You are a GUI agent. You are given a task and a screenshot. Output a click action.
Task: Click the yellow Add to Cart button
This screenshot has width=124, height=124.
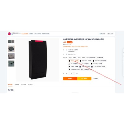[x=84, y=78]
